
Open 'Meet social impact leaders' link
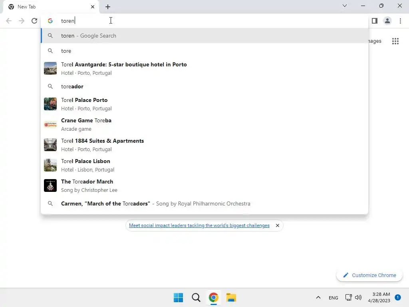199,225
